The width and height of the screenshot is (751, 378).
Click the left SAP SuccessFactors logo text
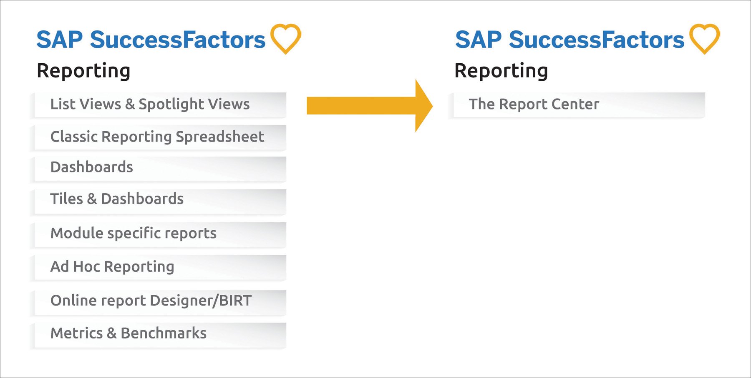point(151,40)
